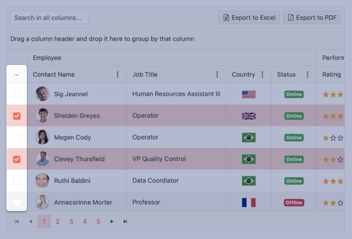
Task: Click star rating in Megen Cody row
Action: pyautogui.click(x=333, y=138)
